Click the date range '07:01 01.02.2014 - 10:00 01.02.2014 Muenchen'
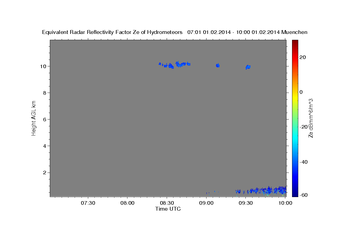 click(x=247, y=32)
